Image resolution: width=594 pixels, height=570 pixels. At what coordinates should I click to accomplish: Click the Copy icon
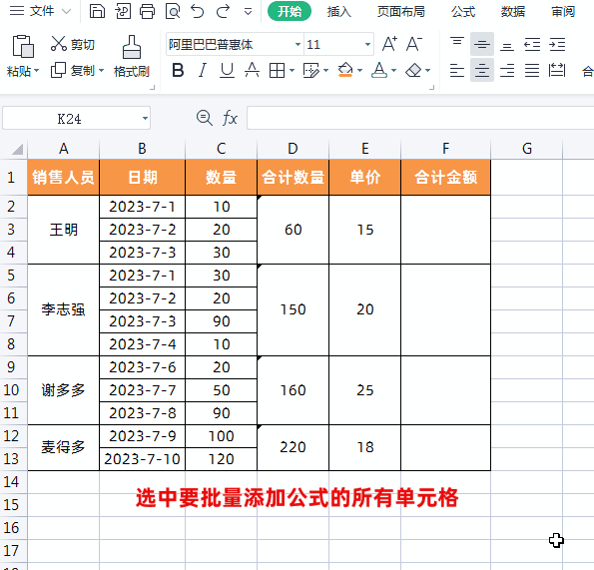point(58,70)
